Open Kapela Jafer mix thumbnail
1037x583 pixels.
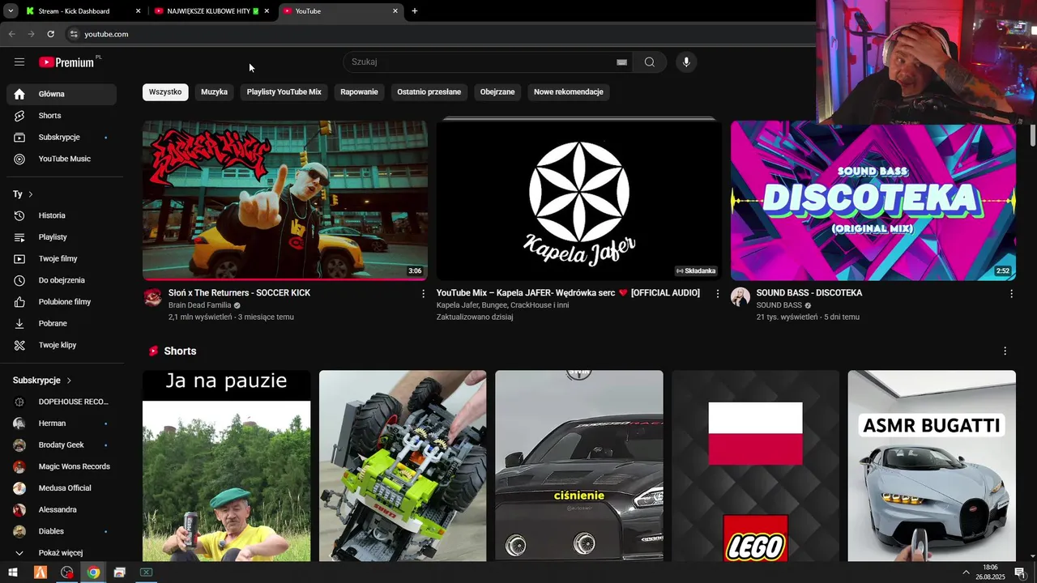[x=579, y=200]
